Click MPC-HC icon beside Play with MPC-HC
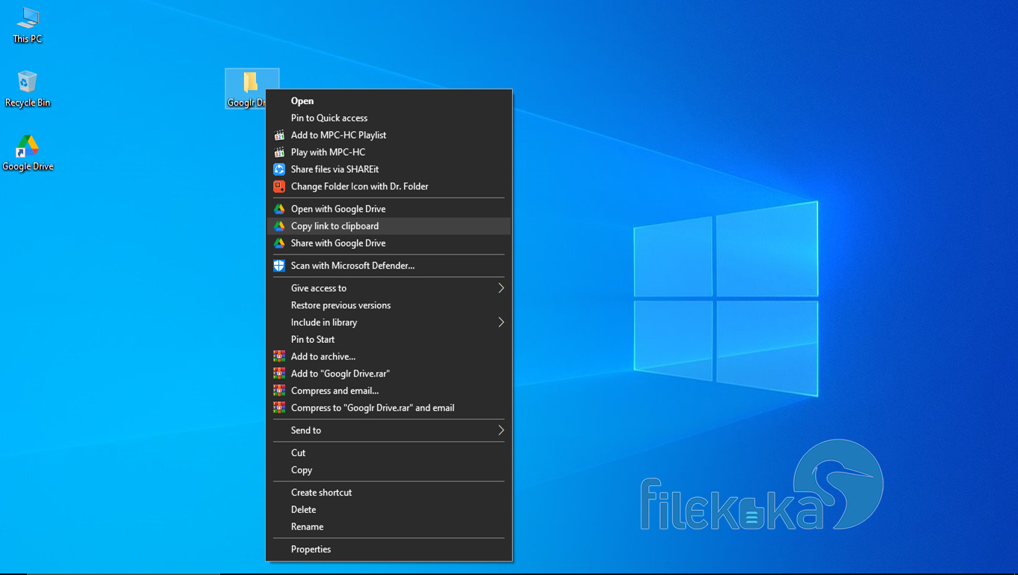The width and height of the screenshot is (1018, 575). pos(279,152)
